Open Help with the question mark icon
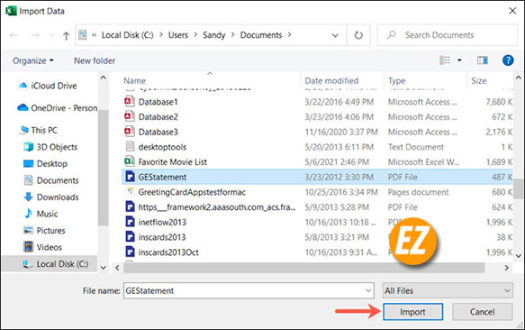 coord(508,60)
